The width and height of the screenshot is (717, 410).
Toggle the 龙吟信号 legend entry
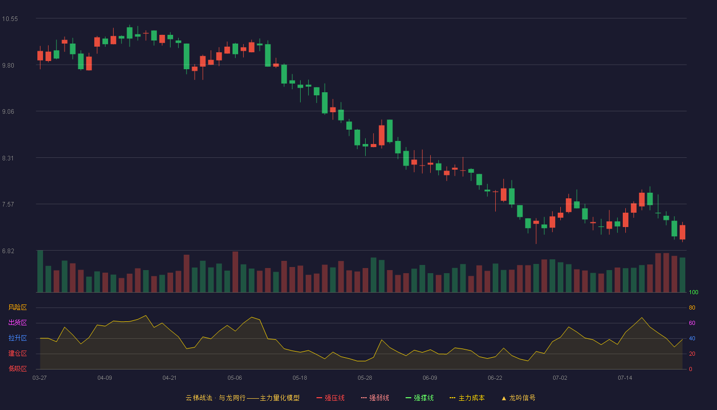click(x=518, y=398)
